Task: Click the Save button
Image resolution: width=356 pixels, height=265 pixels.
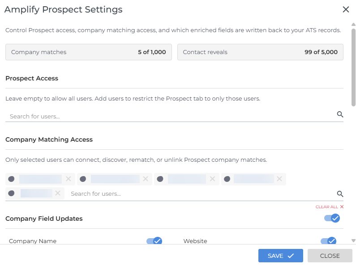Action: (281, 256)
